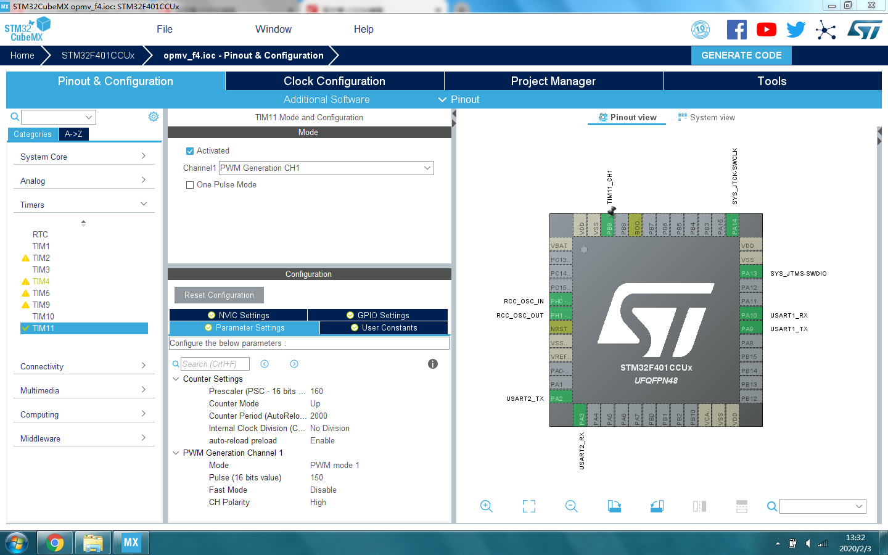The height and width of the screenshot is (555, 888).
Task: Expand the Analog category
Action: point(84,181)
